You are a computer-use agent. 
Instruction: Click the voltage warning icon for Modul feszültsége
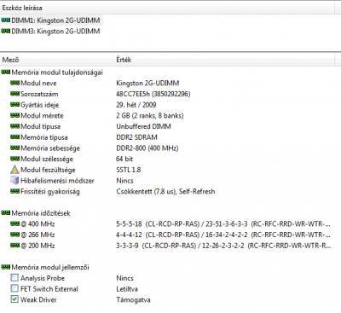(x=14, y=170)
